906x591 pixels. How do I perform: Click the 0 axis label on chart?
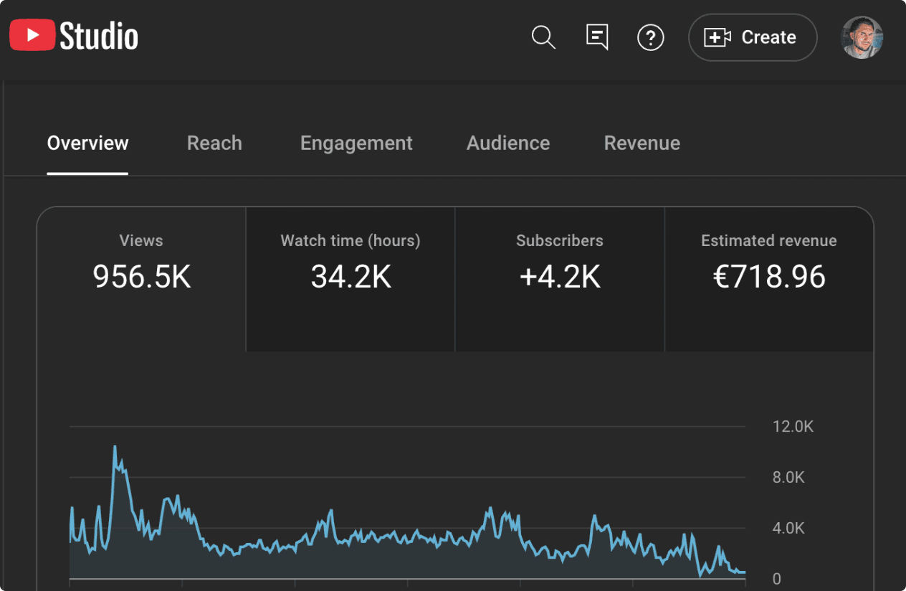776,579
